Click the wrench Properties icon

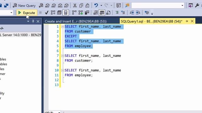point(197,5)
